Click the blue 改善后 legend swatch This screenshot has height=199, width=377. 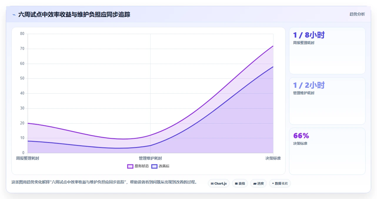[154, 166]
